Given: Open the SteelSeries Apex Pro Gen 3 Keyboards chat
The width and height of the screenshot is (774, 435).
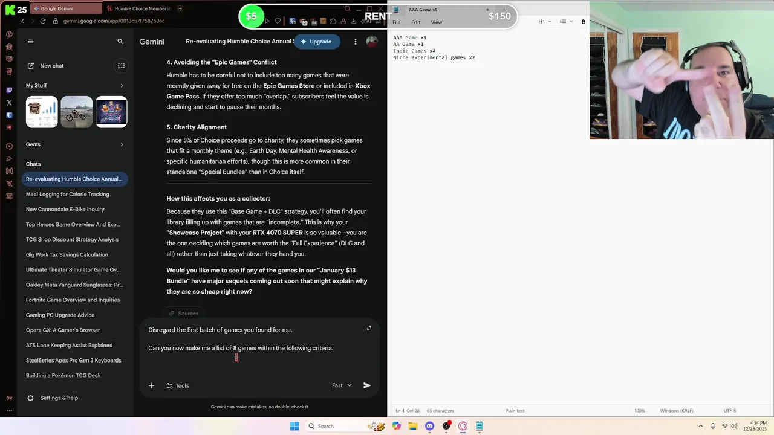Looking at the screenshot, I should (x=74, y=360).
